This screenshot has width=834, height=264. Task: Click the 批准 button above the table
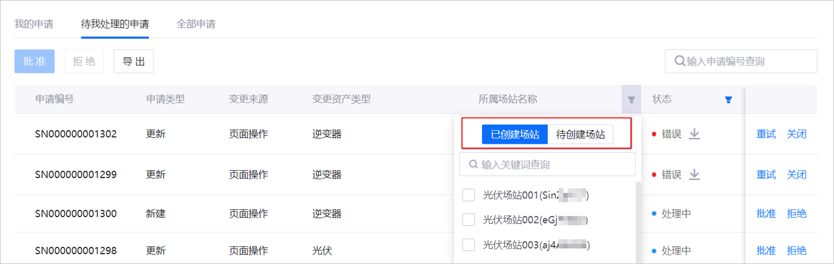click(34, 61)
